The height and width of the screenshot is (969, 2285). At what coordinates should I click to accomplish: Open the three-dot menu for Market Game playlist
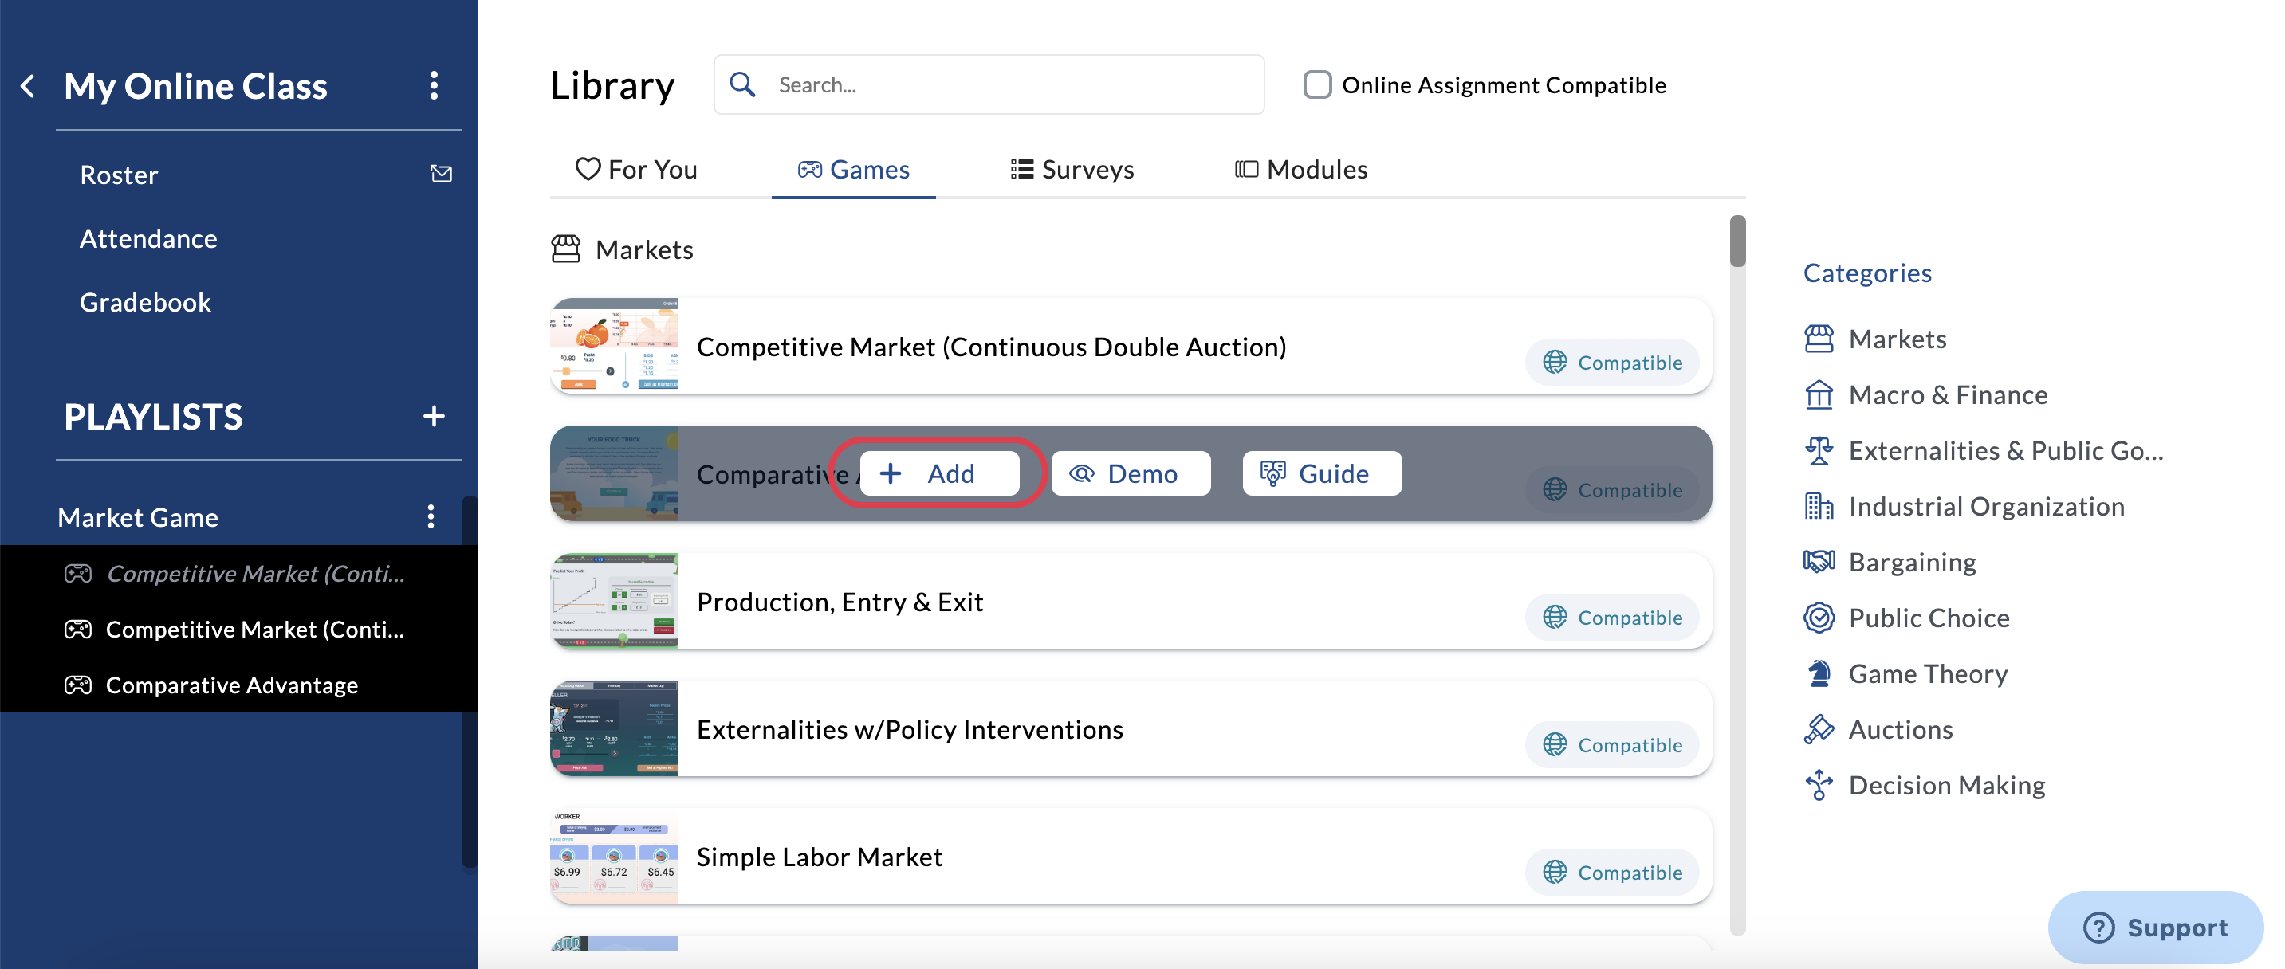coord(432,517)
